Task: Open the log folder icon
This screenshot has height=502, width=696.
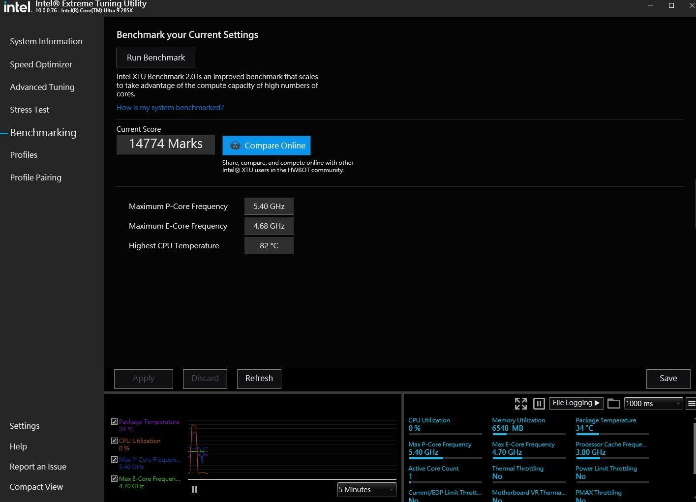Action: [613, 404]
